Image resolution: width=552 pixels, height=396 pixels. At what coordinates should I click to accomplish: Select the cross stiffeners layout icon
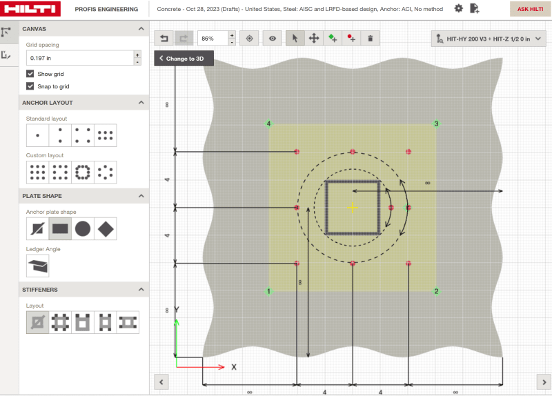tap(60, 322)
